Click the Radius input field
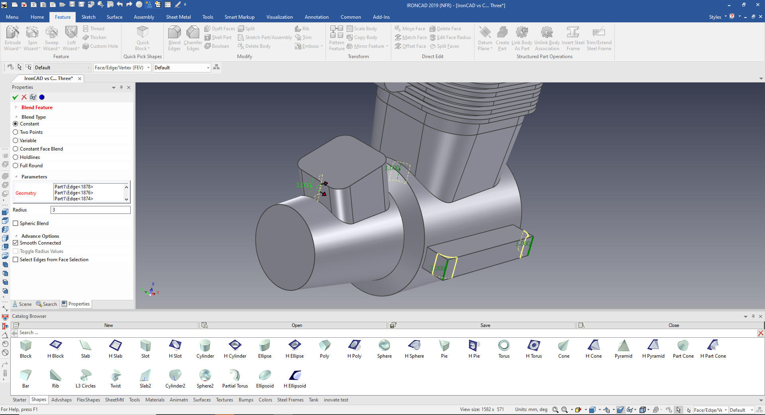765x415 pixels. pos(90,210)
